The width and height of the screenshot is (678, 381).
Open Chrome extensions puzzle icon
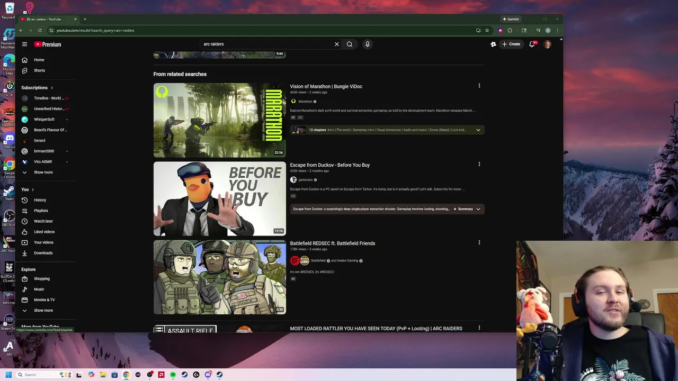coord(510,31)
